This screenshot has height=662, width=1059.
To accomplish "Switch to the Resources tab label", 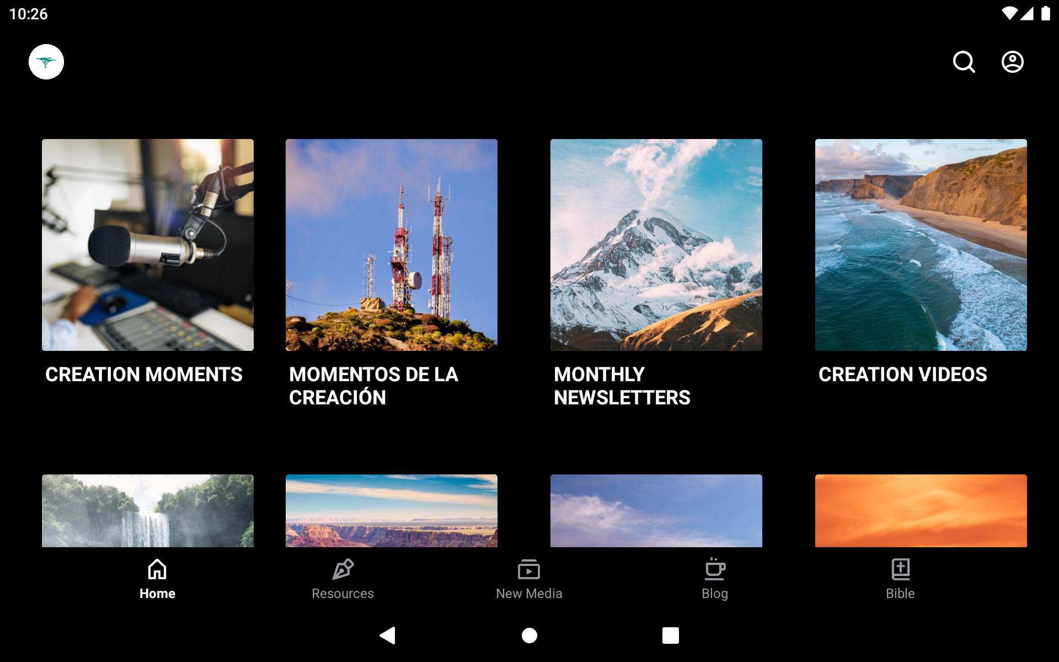I will click(x=343, y=594).
